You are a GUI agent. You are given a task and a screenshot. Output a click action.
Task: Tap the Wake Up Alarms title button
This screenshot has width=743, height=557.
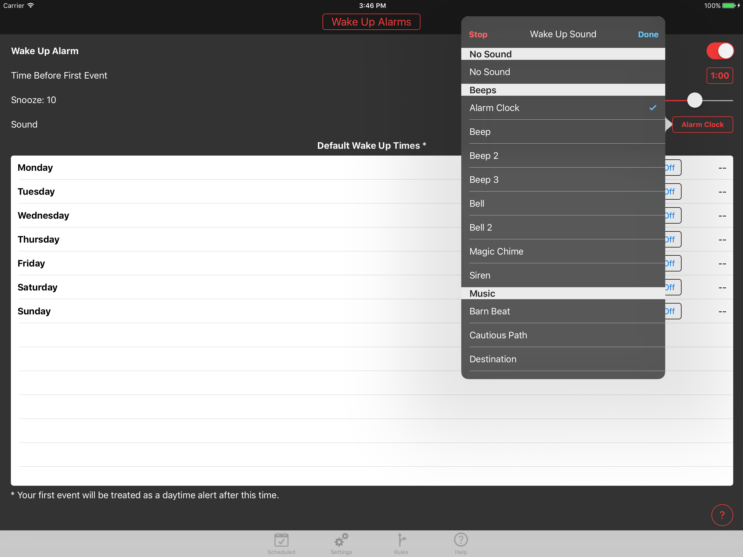pyautogui.click(x=371, y=22)
